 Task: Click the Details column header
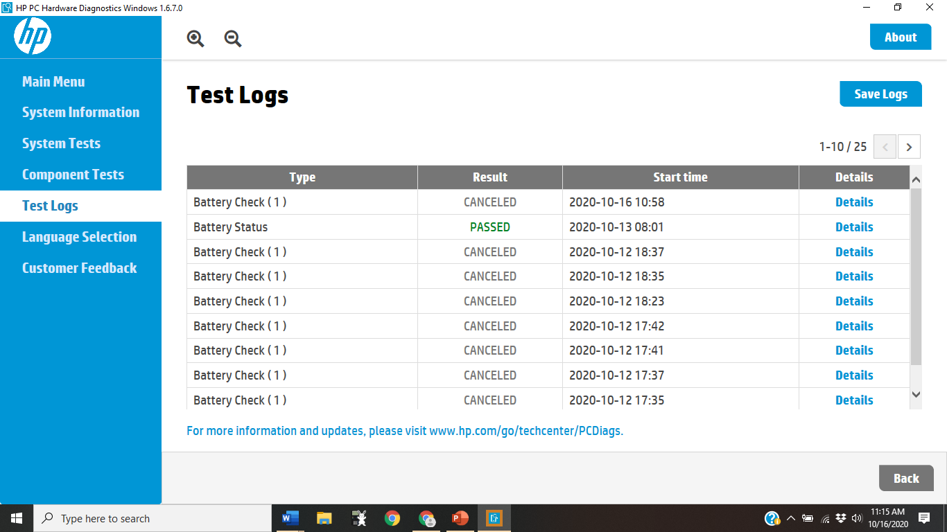point(854,177)
